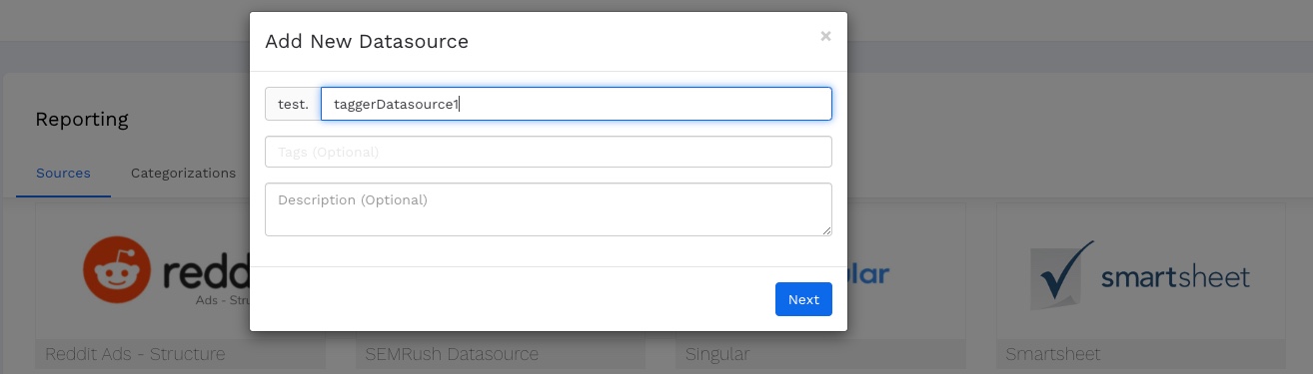Select the SEMRush Datasource caption
Screen dimensions: 1313x374
point(452,354)
